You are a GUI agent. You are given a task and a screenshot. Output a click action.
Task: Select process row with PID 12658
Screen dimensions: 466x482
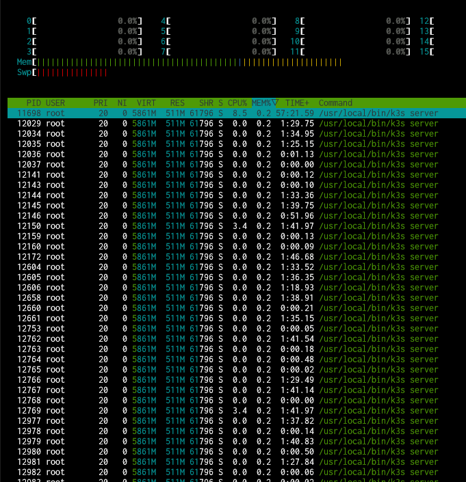tap(237, 298)
